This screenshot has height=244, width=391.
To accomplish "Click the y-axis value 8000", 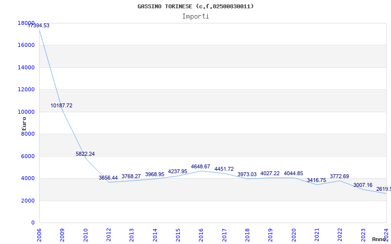I will [28, 134].
